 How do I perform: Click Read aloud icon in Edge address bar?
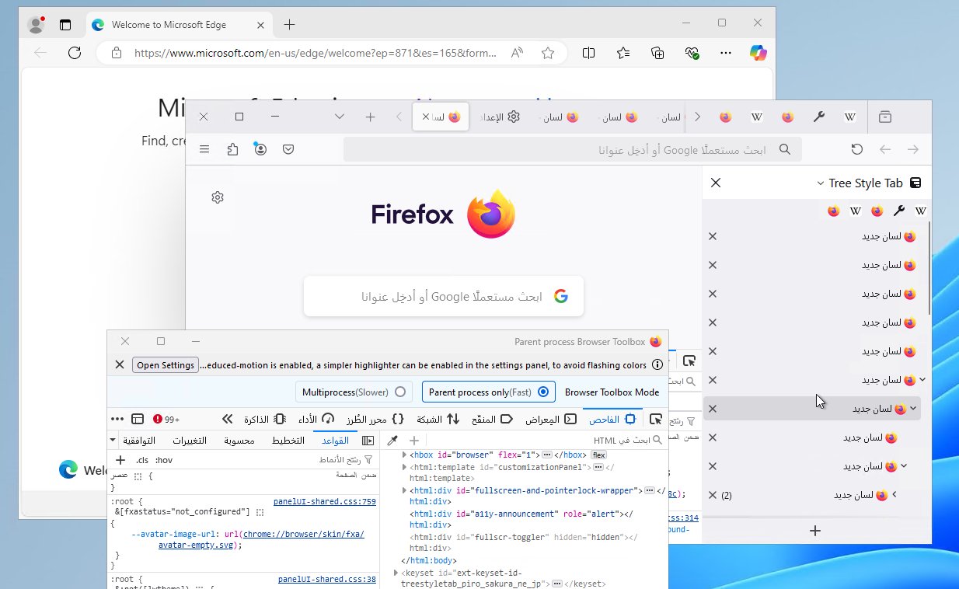pos(517,53)
